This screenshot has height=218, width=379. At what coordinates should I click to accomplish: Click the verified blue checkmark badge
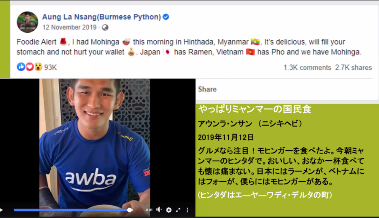point(166,17)
